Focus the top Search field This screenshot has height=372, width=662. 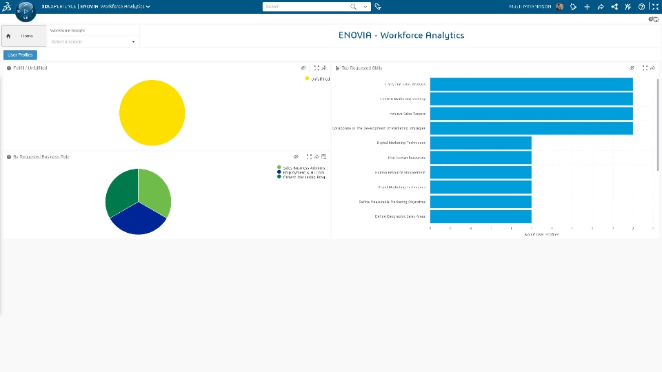(x=306, y=7)
